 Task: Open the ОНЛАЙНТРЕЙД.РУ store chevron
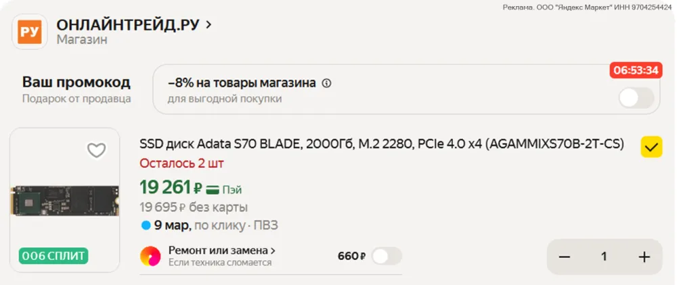(209, 25)
